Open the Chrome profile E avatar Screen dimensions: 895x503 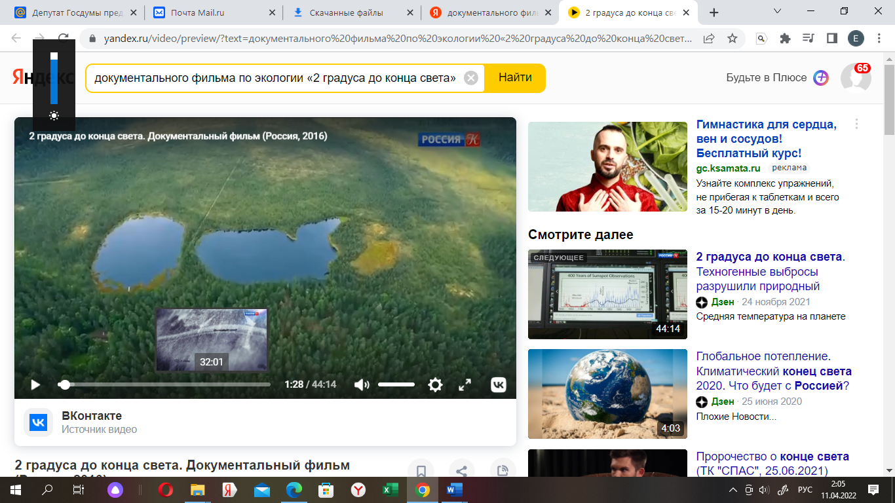pyautogui.click(x=856, y=39)
